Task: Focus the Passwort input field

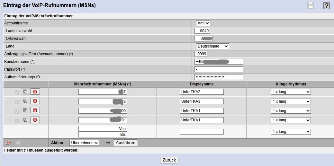Action: pyautogui.click(x=219, y=69)
